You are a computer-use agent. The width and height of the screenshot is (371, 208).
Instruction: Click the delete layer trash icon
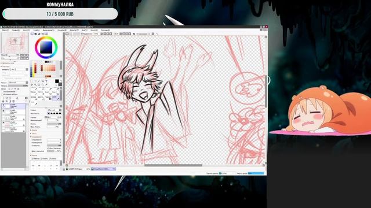click(13, 101)
